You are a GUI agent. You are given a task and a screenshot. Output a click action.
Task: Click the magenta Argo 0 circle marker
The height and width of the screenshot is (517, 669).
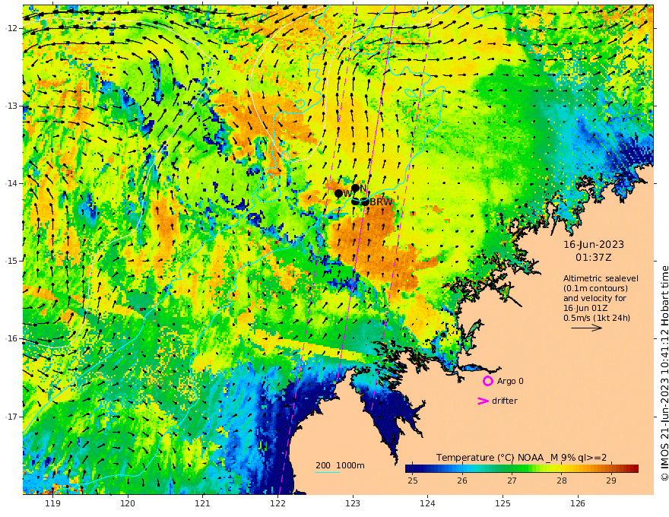click(487, 381)
